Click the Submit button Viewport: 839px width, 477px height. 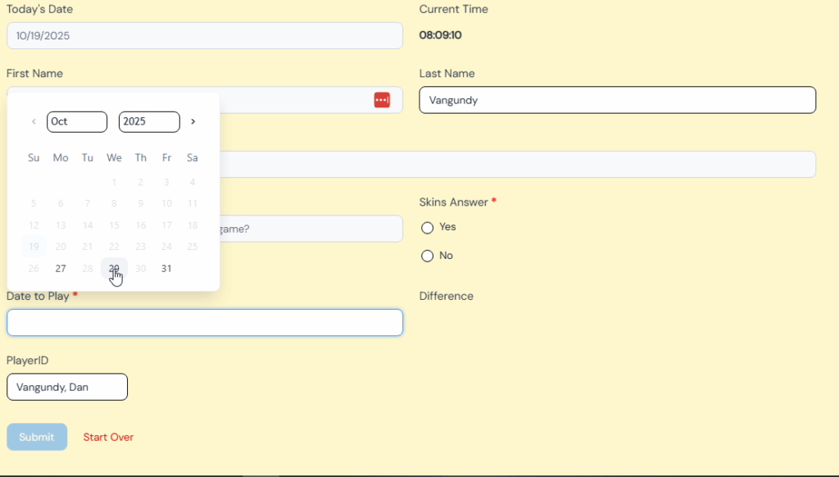click(37, 437)
